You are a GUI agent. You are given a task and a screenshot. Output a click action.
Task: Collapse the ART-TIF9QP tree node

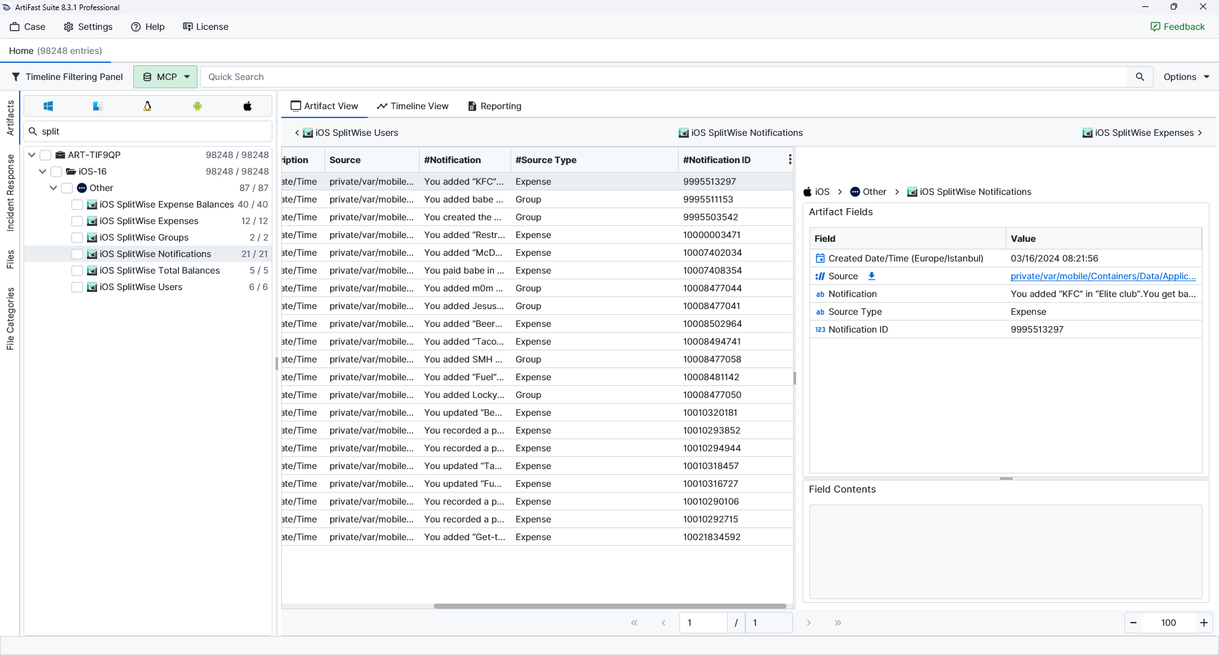(x=32, y=155)
